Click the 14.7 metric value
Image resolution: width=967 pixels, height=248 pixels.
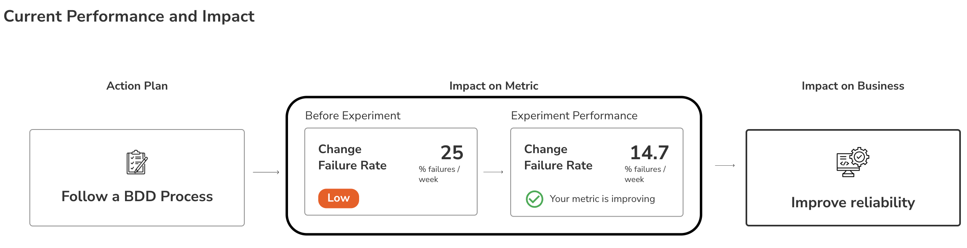(x=649, y=153)
